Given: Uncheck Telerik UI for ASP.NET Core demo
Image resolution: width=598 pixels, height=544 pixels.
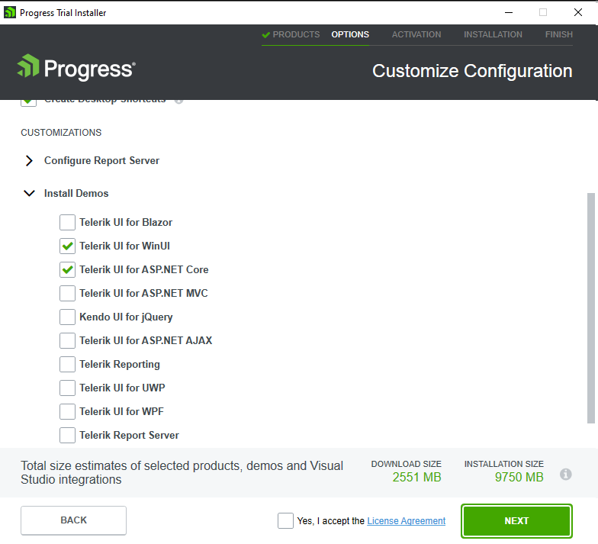Looking at the screenshot, I should (68, 270).
